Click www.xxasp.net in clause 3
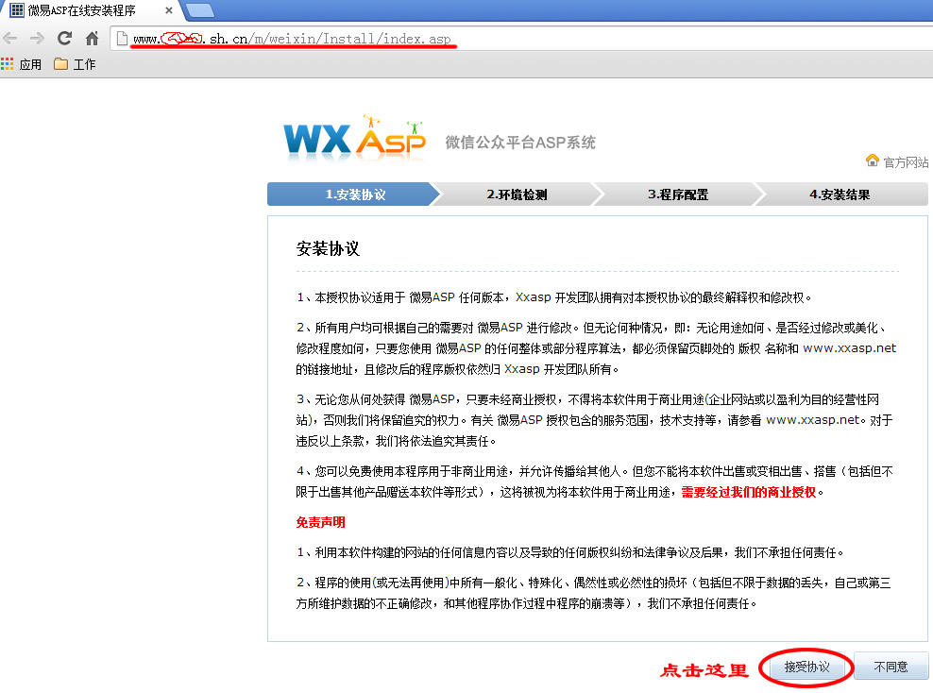The height and width of the screenshot is (693, 933). (813, 420)
